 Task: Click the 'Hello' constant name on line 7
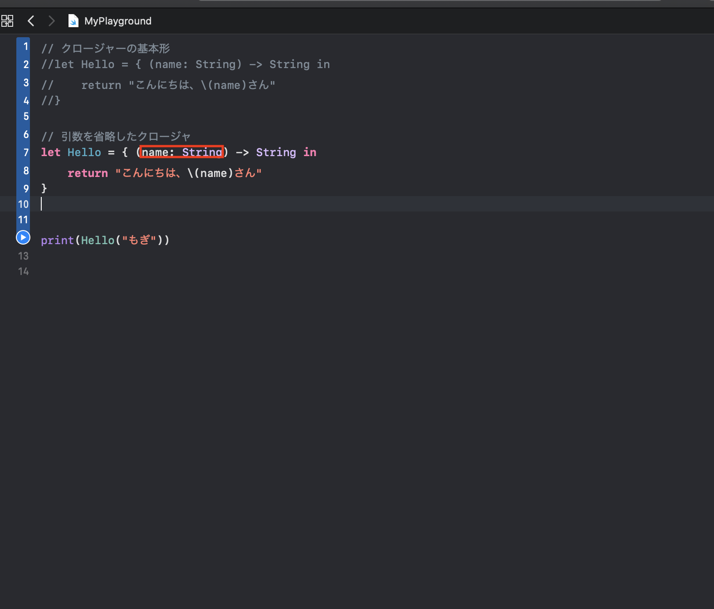pyautogui.click(x=84, y=152)
